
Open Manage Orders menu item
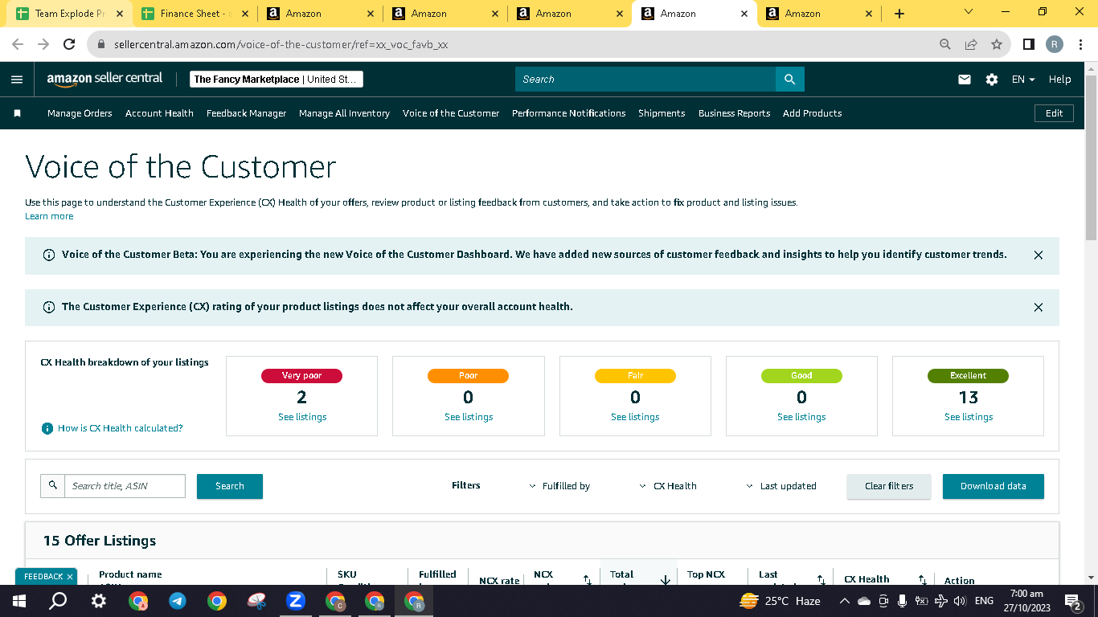[80, 113]
